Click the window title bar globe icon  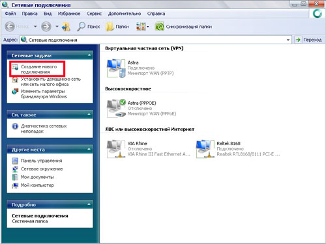pos(5,5)
